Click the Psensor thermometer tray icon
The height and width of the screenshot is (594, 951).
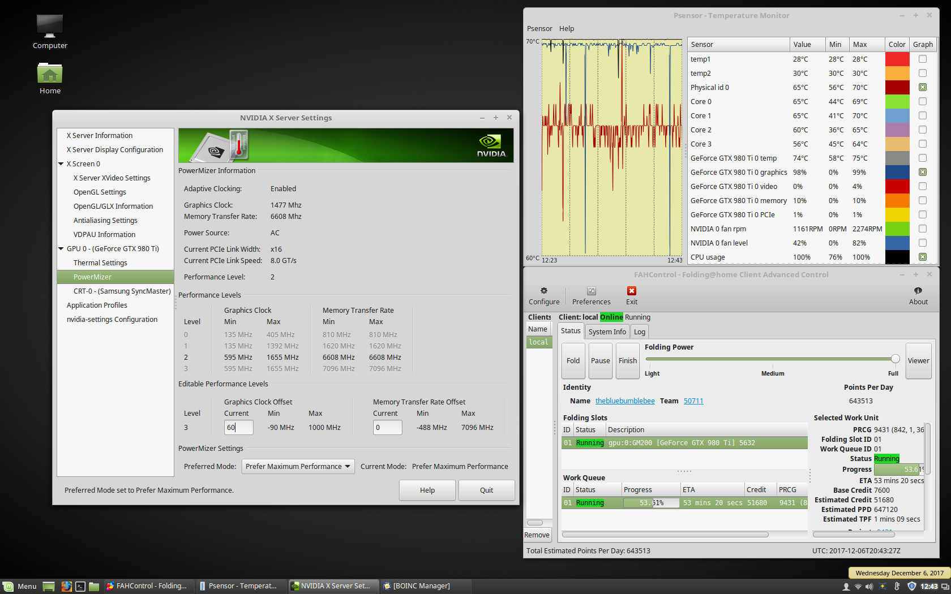(x=897, y=587)
